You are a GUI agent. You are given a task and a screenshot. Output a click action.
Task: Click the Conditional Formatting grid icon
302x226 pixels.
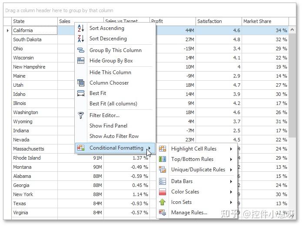point(81,148)
